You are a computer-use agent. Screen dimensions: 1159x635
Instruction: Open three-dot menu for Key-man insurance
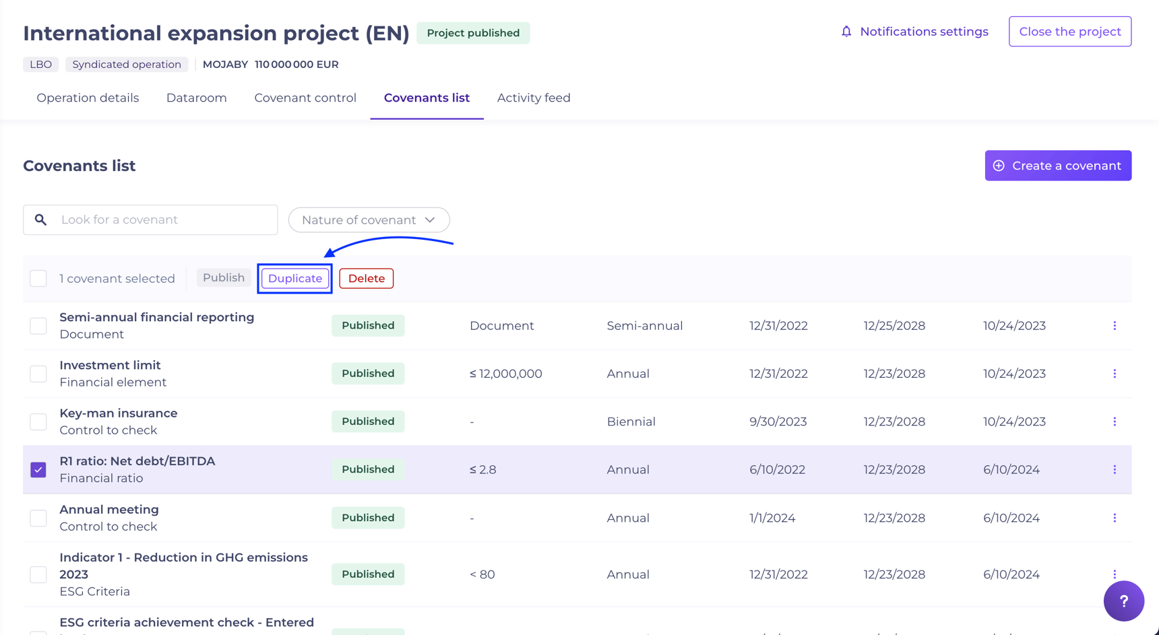coord(1115,422)
